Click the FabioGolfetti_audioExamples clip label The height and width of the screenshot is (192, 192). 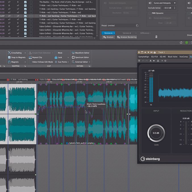81,143
